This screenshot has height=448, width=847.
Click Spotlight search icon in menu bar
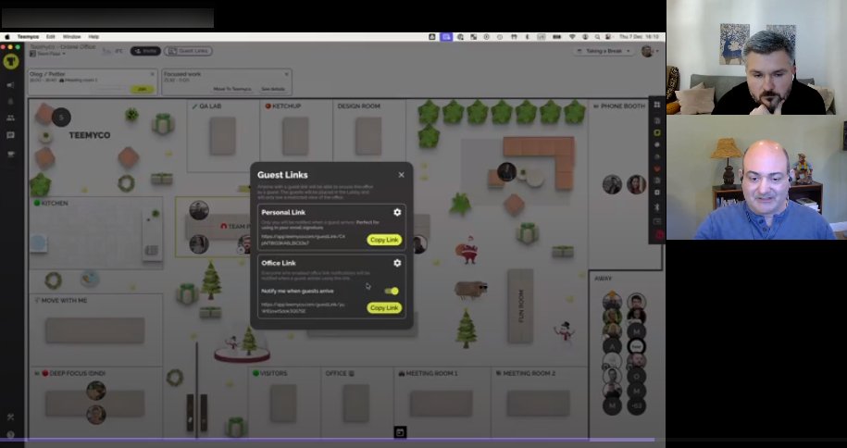pyautogui.click(x=597, y=37)
